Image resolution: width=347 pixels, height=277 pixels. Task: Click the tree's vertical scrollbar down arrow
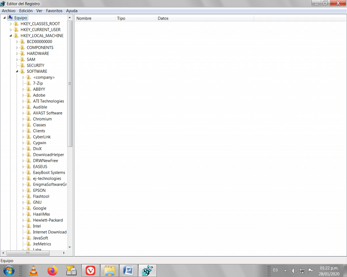(70, 247)
